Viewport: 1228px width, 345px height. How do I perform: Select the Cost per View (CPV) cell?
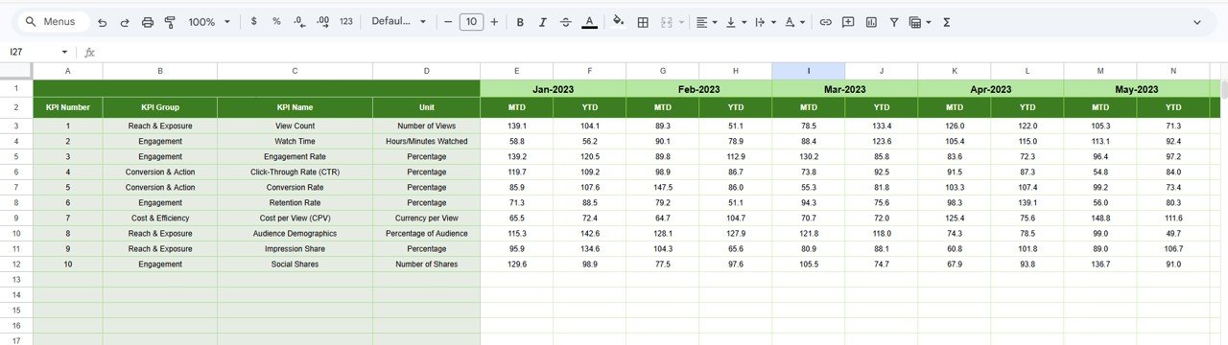(x=295, y=218)
